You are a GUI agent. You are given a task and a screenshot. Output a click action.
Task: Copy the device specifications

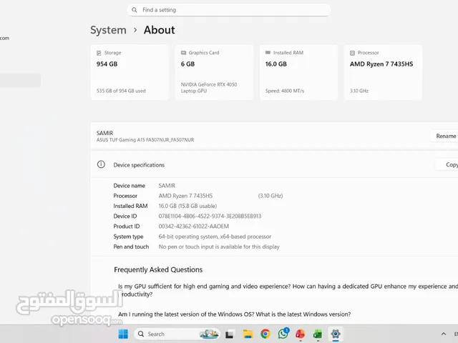(x=449, y=164)
